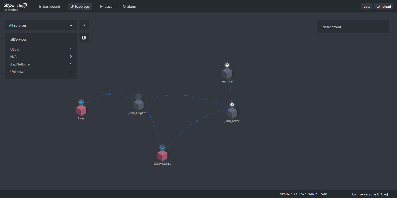Click the reload button
The height and width of the screenshot is (198, 397).
pyautogui.click(x=383, y=6)
